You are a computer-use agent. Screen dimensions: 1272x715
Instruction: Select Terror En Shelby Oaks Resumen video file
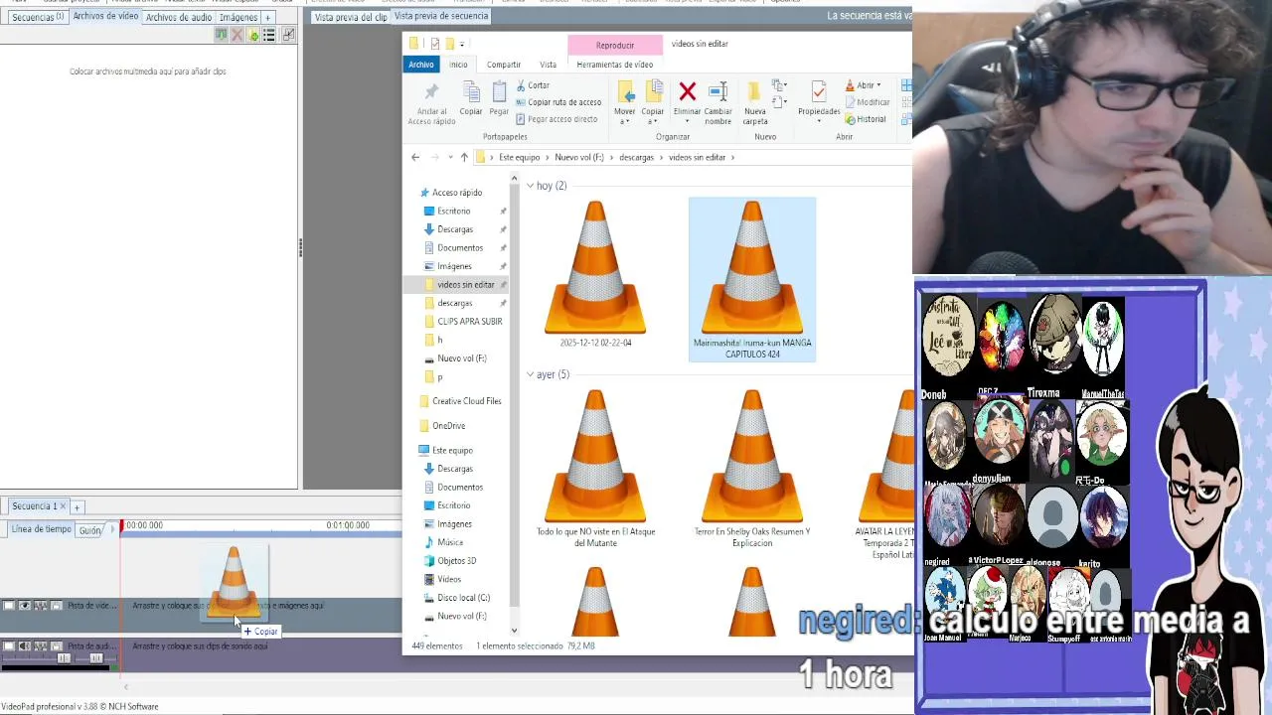pos(752,469)
